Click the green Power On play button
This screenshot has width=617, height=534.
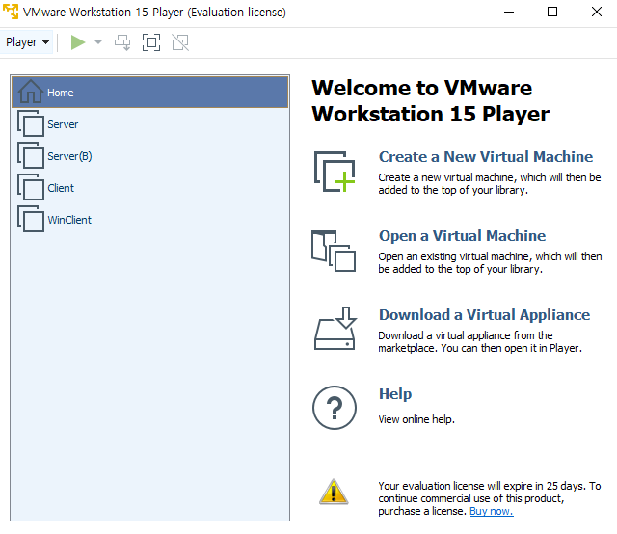pyautogui.click(x=77, y=42)
